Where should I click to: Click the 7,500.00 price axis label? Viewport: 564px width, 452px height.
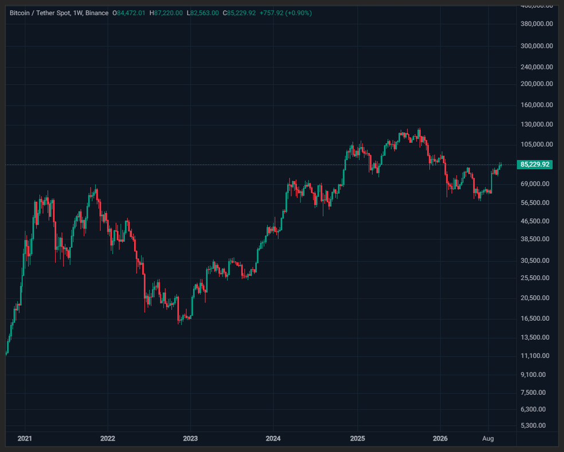pos(533,392)
